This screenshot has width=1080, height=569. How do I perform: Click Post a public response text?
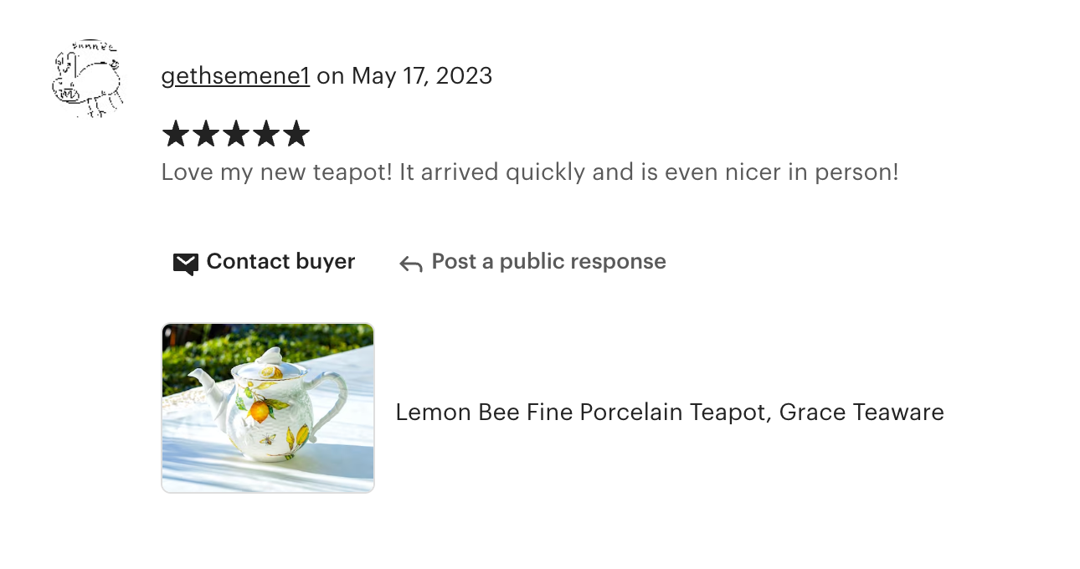tap(548, 262)
